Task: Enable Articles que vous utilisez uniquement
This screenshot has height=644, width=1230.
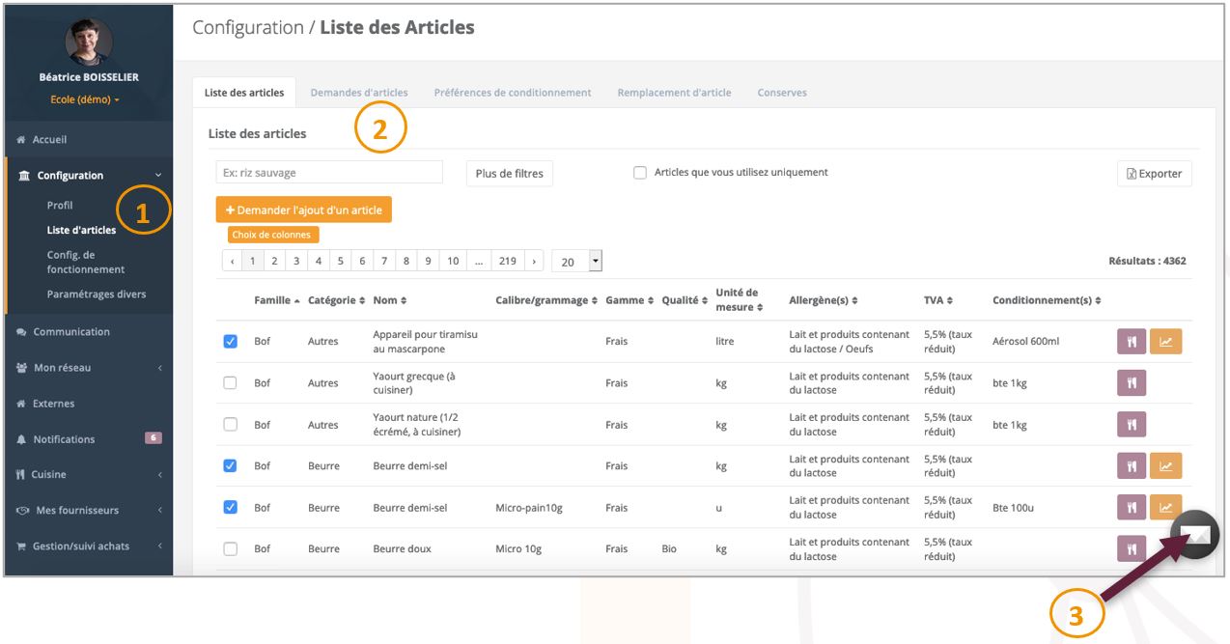Action: tap(639, 173)
